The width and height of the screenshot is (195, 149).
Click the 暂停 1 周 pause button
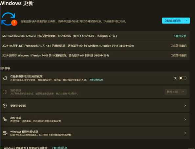[x=172, y=92]
